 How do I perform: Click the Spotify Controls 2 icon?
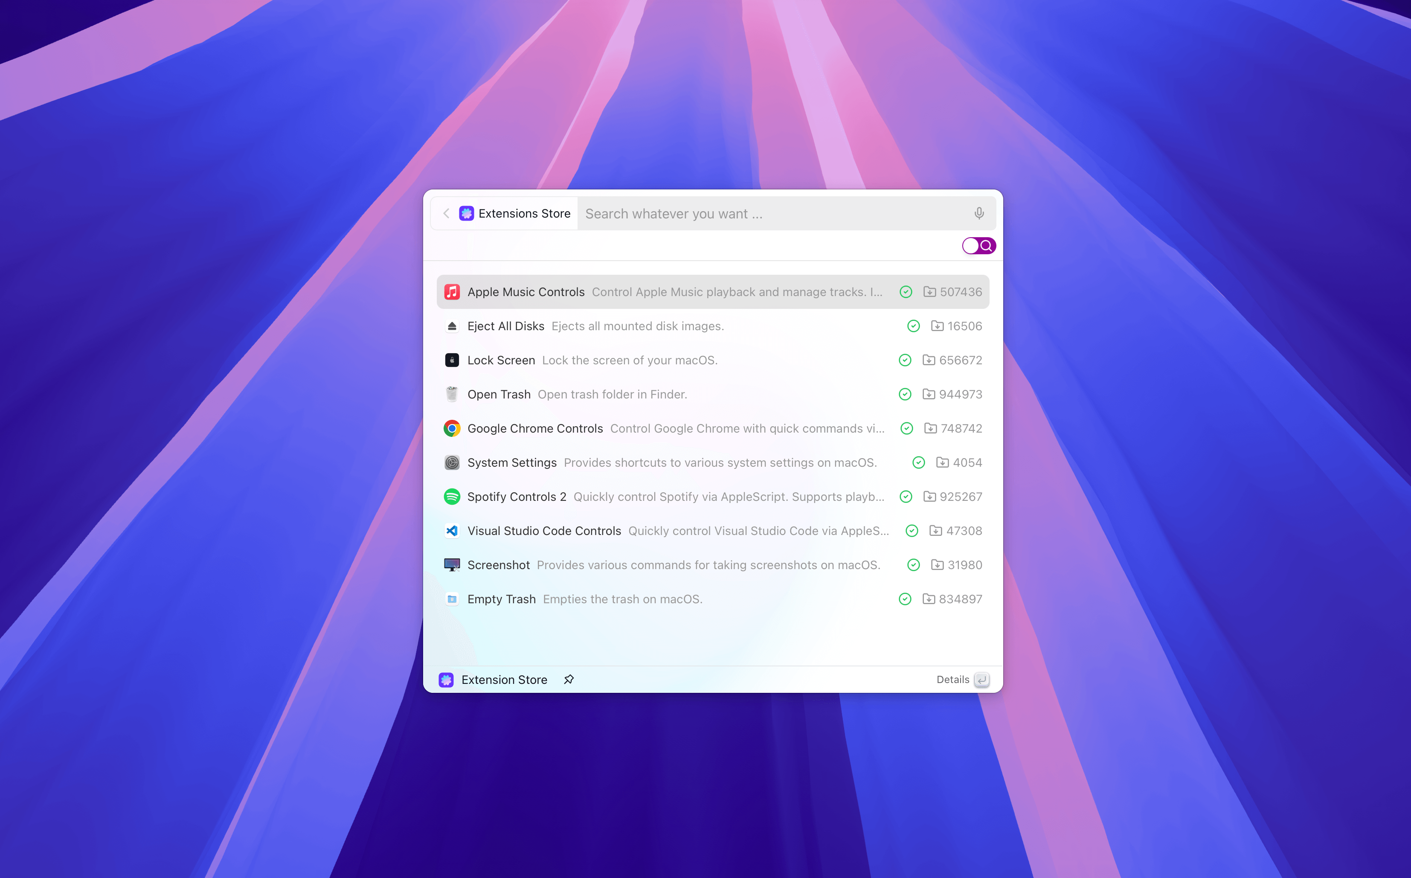tap(452, 497)
